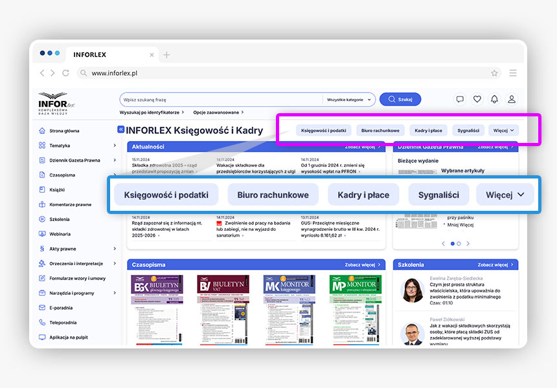The height and width of the screenshot is (388, 557).
Task: Expand Akty prawne in the sidebar
Action: (115, 248)
